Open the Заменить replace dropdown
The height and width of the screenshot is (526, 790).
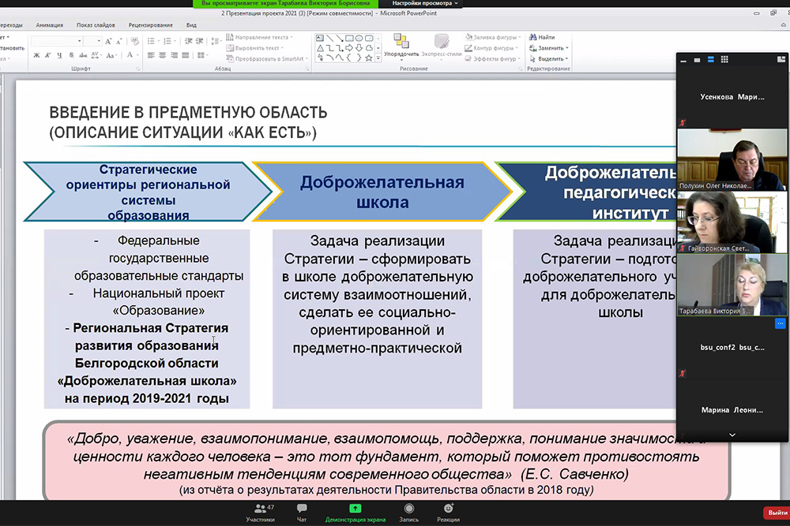coord(551,48)
